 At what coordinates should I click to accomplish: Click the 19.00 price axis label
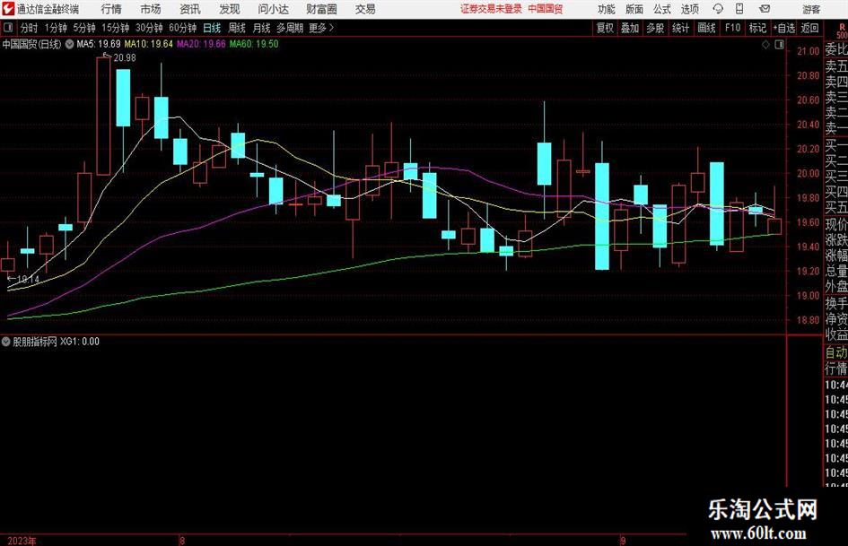[x=808, y=296]
